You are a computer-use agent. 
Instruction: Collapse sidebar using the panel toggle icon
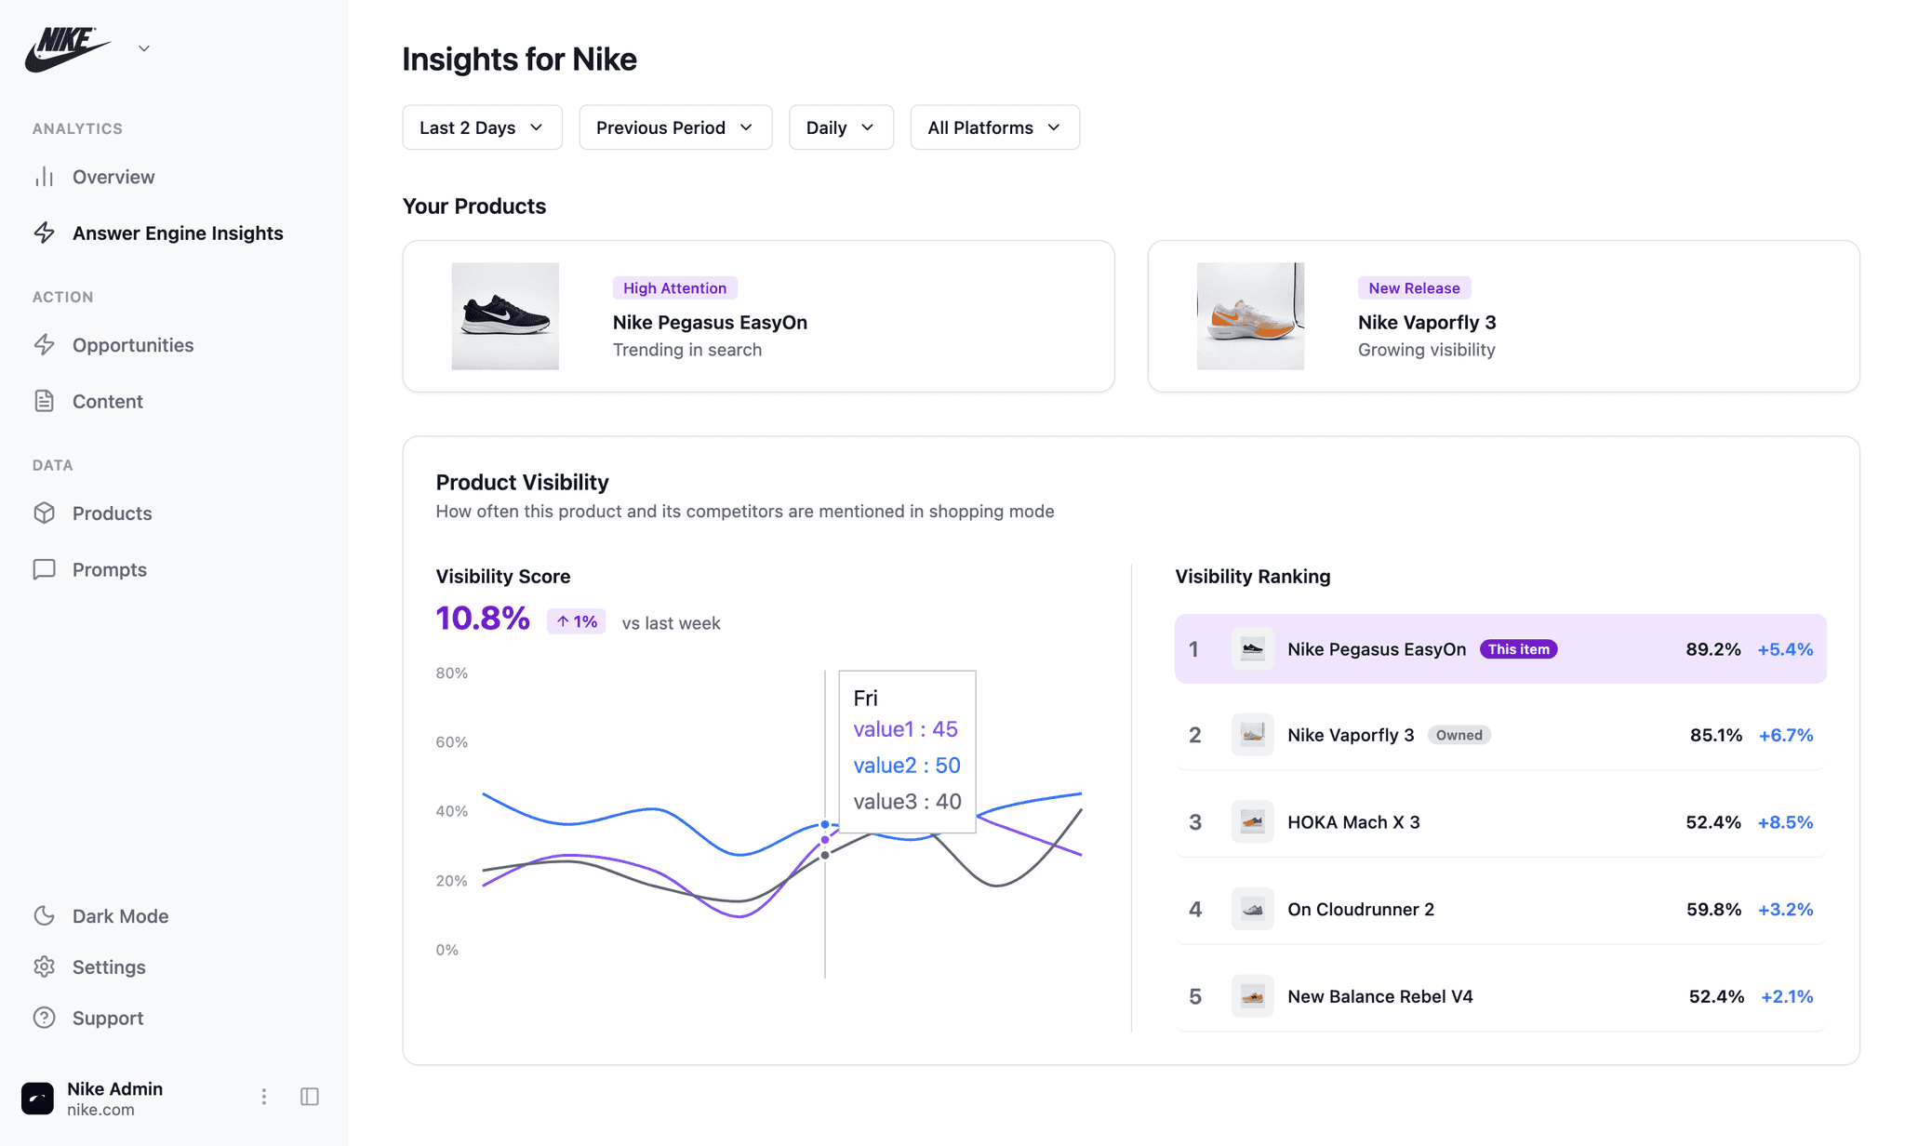[310, 1097]
